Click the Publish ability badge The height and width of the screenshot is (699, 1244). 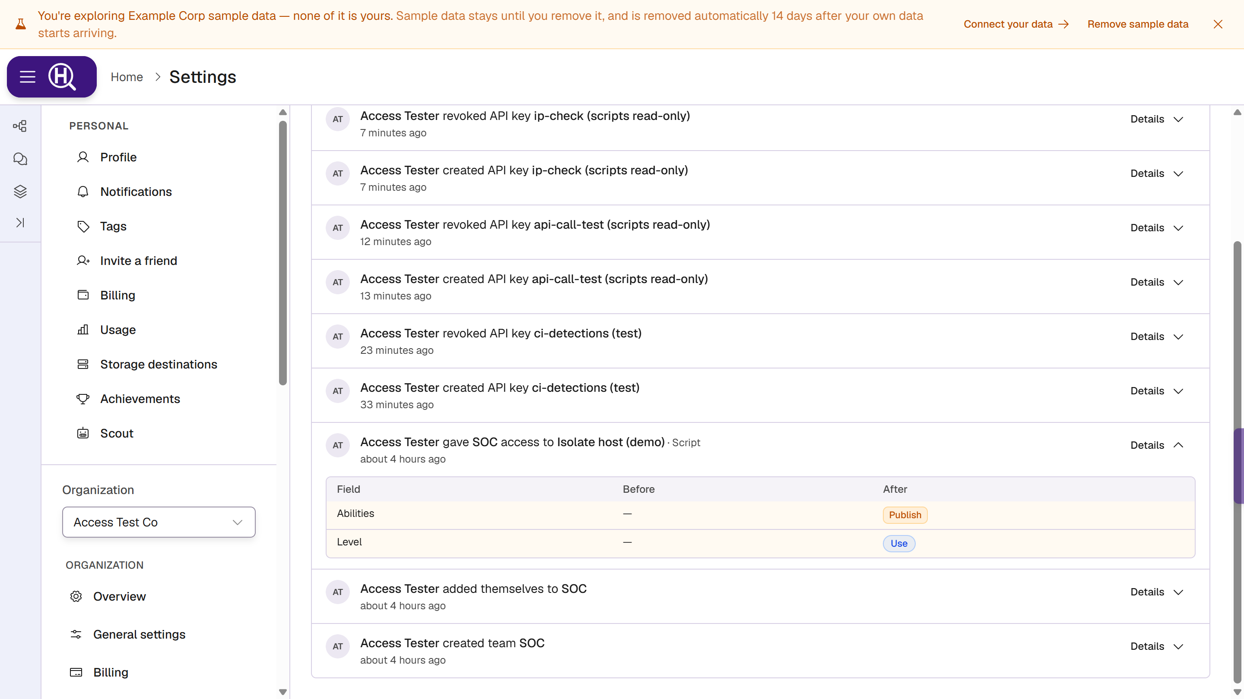[x=905, y=515]
